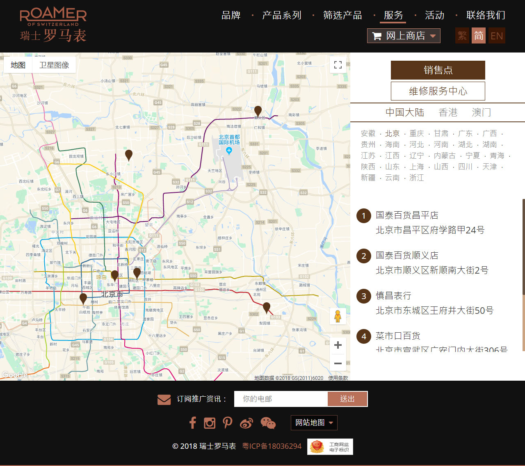The height and width of the screenshot is (466, 525).
Task: Open the 网站地图 dropdown in footer
Action: tap(314, 423)
